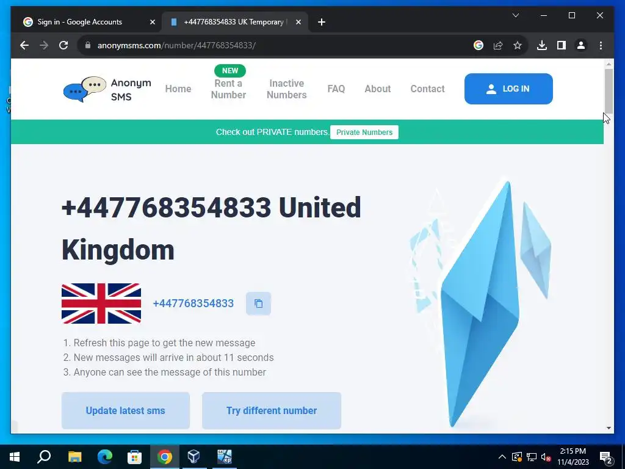This screenshot has height=469, width=625.
Task: Open File Explorer from taskbar
Action: tap(74, 457)
